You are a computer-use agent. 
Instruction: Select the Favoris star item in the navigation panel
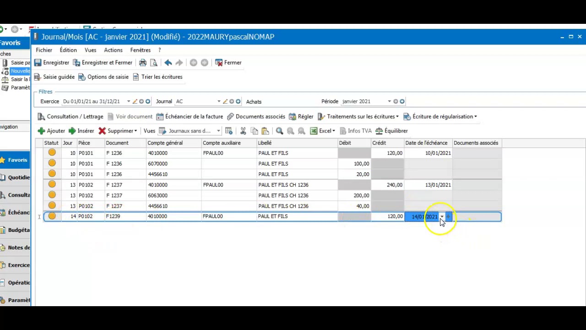(x=15, y=160)
